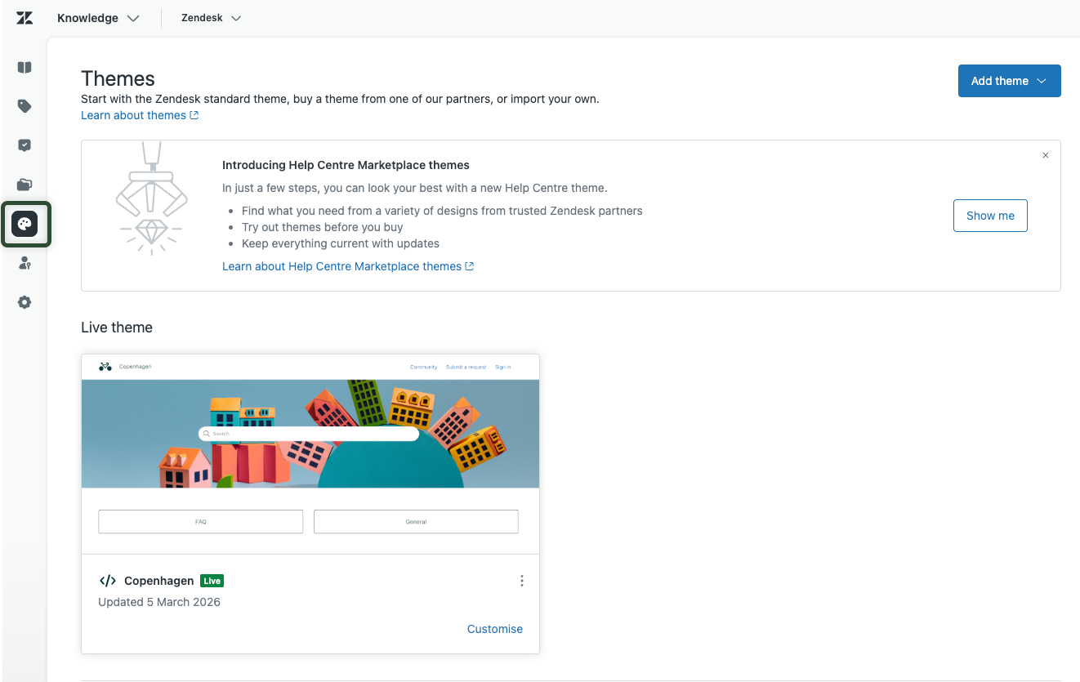The image size is (1080, 682).
Task: Open the Add theme dropdown
Action: click(x=1009, y=80)
